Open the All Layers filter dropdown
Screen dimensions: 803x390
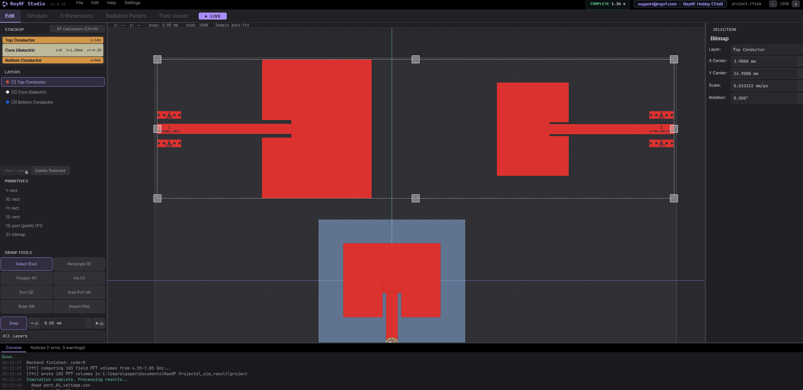53,336
